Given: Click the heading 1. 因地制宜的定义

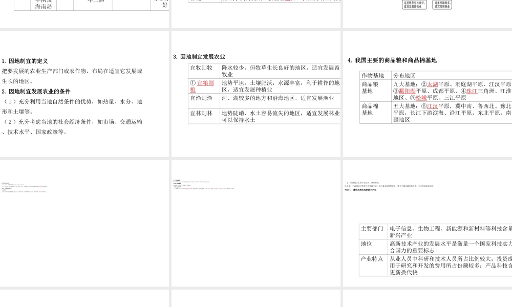Looking at the screenshot, I should point(25,61).
